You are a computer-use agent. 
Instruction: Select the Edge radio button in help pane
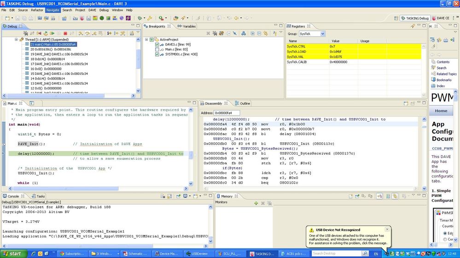point(445,233)
